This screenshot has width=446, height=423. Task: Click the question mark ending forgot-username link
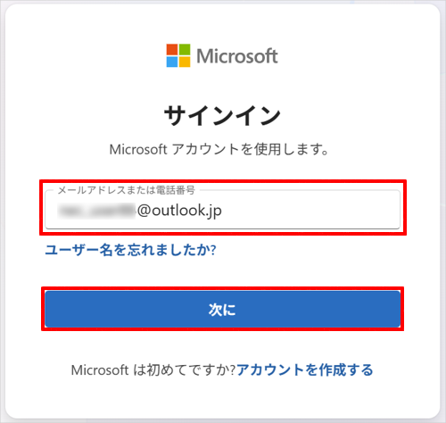[x=213, y=250]
